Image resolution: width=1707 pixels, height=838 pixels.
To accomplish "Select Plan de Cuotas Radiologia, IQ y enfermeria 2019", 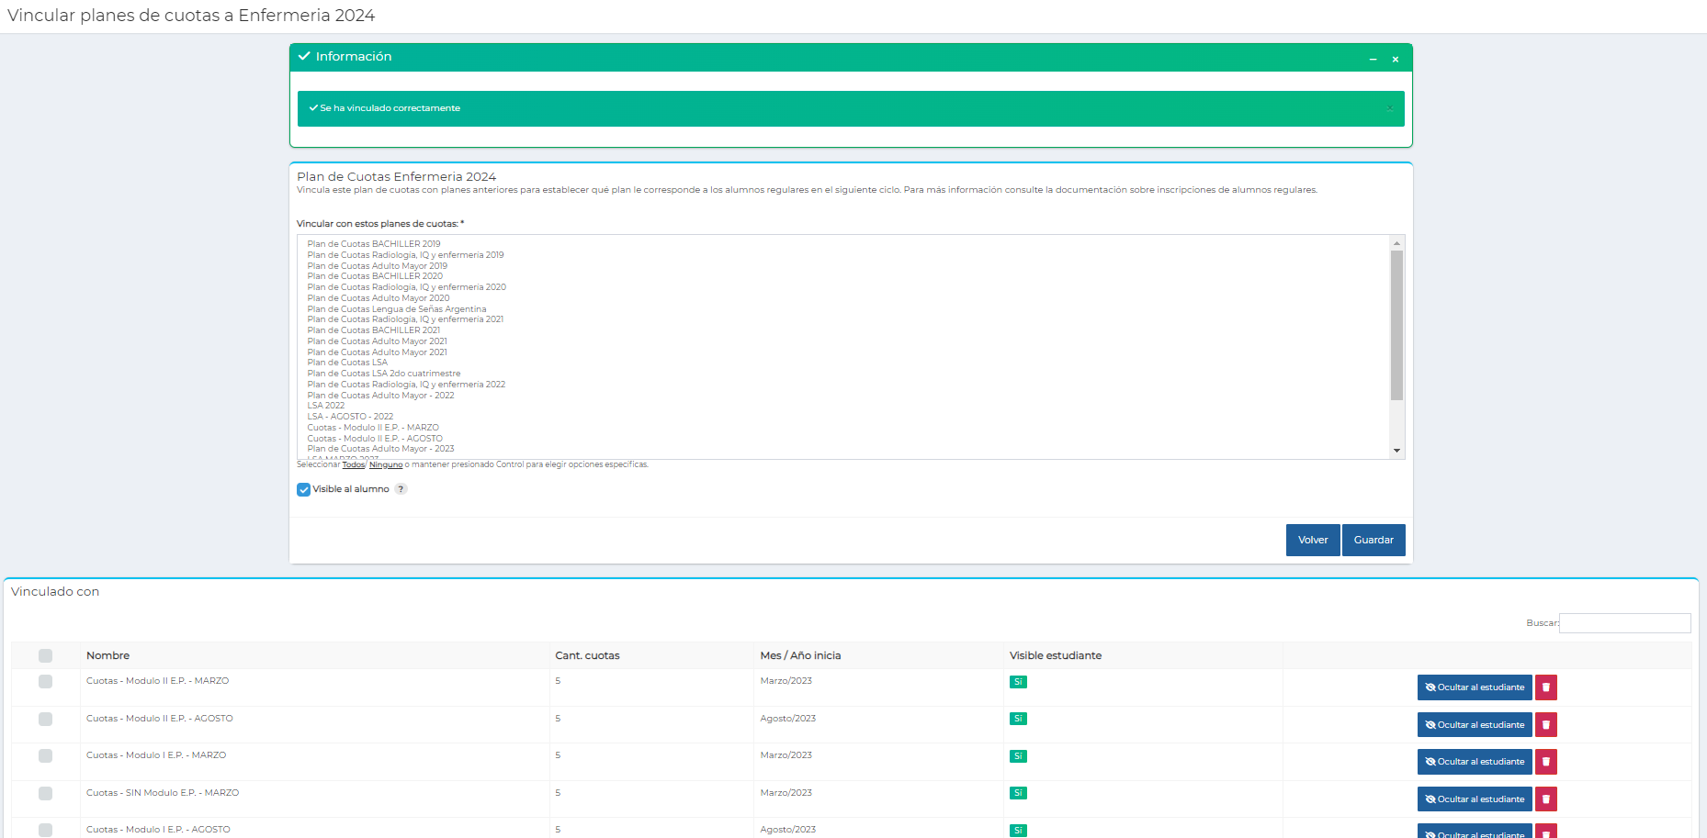I will pos(405,255).
